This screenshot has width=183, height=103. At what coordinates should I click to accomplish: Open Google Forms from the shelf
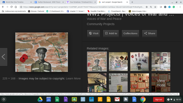(66, 99)
